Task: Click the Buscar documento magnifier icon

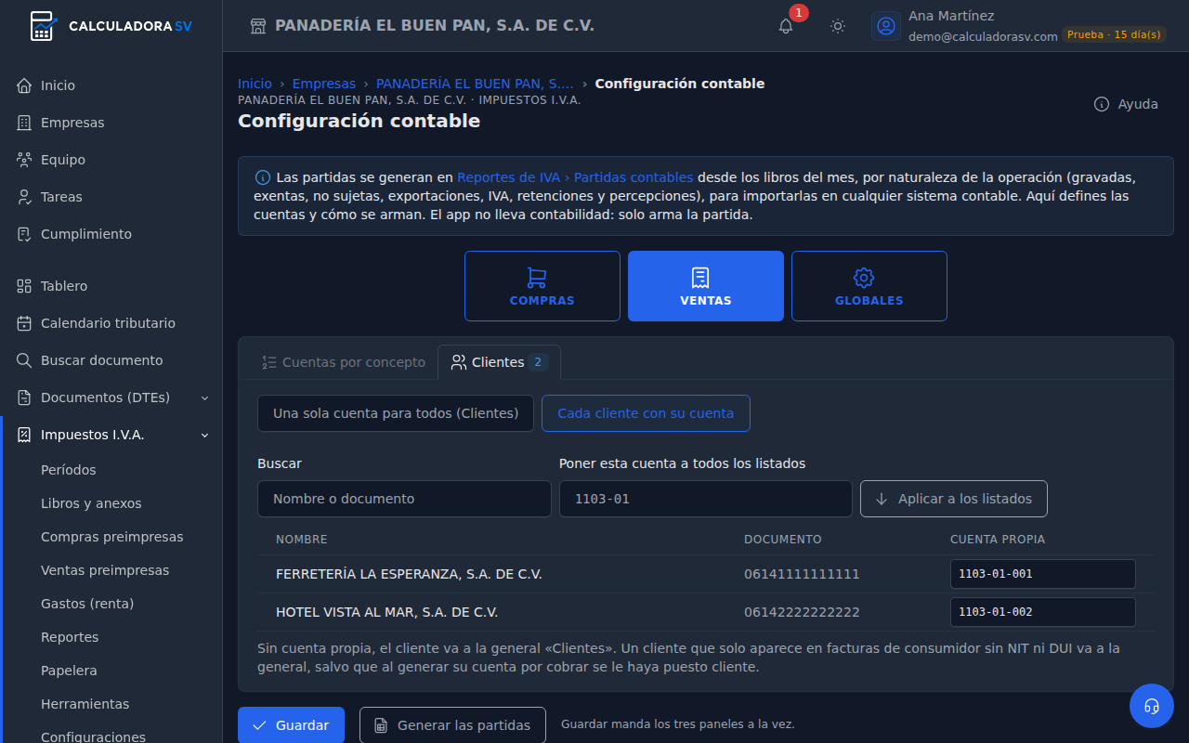Action: pyautogui.click(x=24, y=360)
